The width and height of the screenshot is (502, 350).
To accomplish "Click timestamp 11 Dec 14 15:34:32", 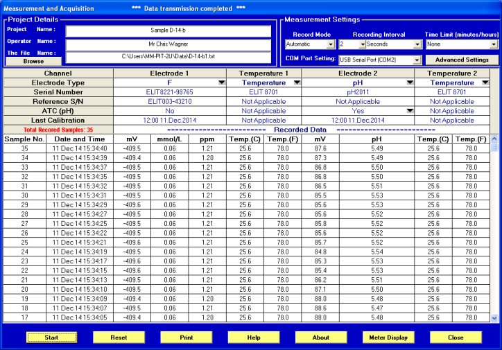I will click(x=80, y=186).
